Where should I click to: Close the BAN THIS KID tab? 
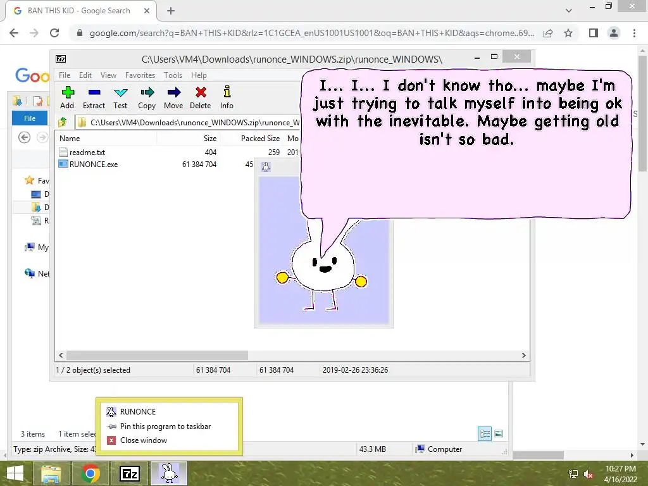click(147, 11)
